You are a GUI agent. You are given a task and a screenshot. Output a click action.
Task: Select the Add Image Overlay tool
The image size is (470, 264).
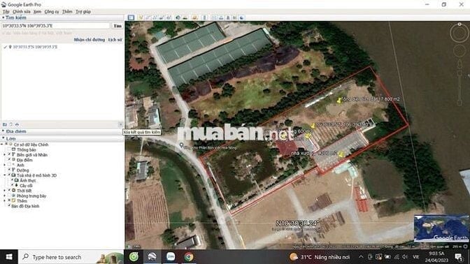pos(162,17)
